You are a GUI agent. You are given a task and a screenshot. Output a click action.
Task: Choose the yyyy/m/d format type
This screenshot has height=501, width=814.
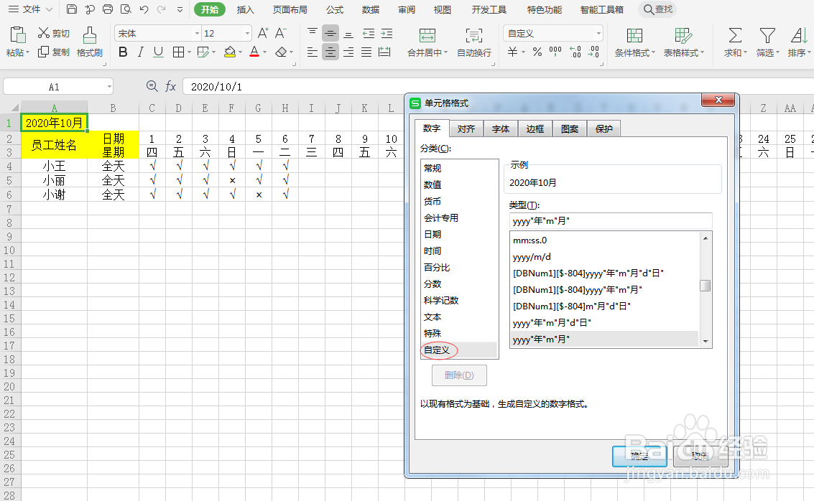[x=532, y=256]
